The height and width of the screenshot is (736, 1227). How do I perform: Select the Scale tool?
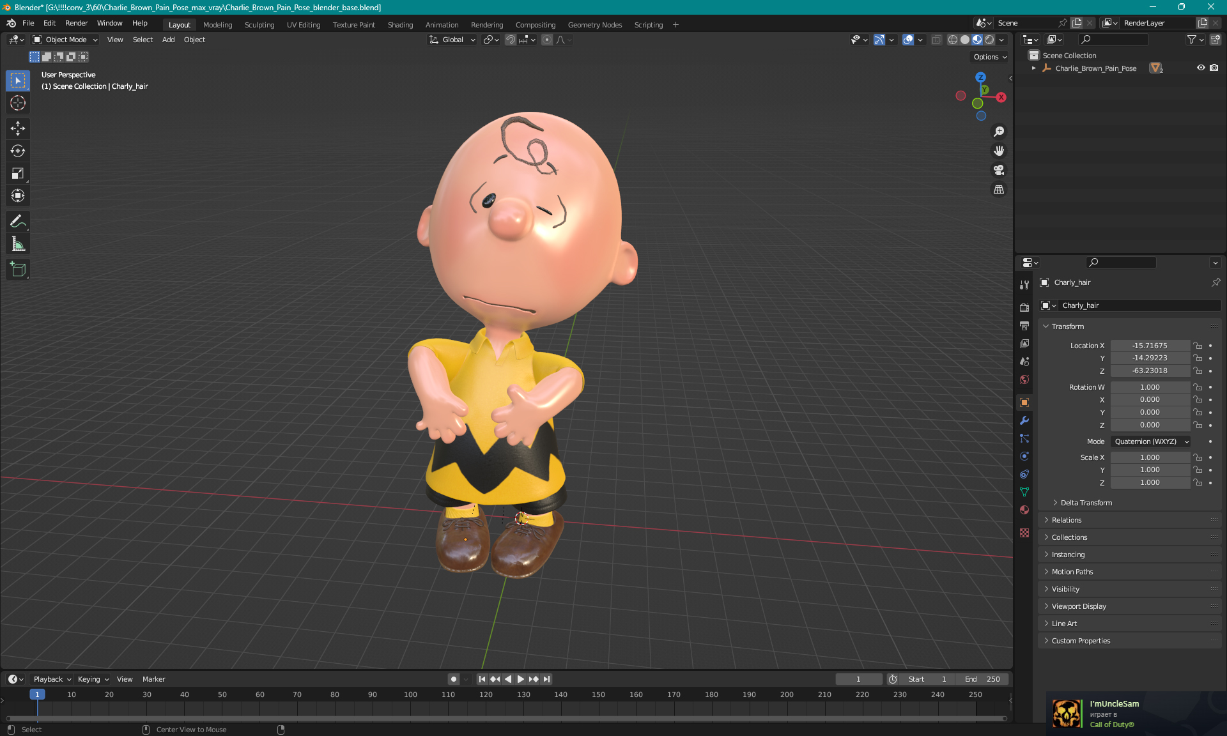18,173
